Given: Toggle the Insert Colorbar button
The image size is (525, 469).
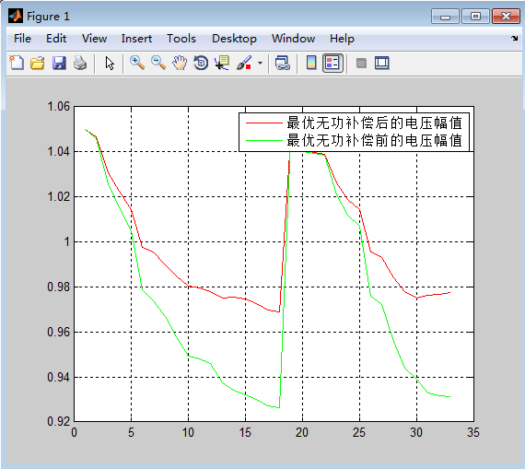Looking at the screenshot, I should [311, 63].
